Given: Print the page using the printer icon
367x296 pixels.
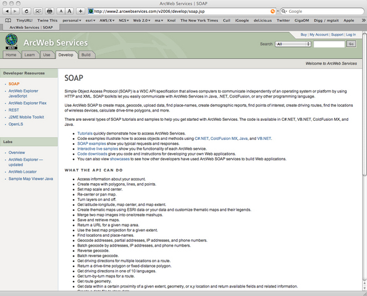Looking at the screenshot, I should tap(49, 11).
